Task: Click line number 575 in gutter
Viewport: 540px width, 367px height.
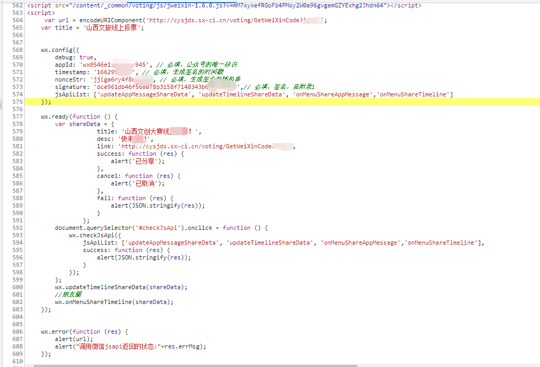Action: (17, 102)
